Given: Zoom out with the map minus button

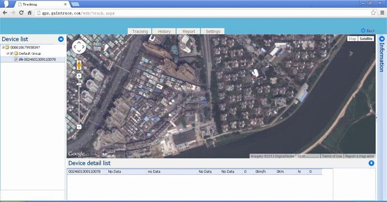Looking at the screenshot, I should click(x=79, y=127).
